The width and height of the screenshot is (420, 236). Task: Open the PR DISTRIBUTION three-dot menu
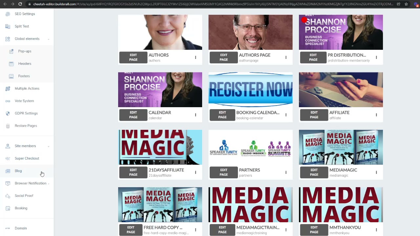pyautogui.click(x=376, y=57)
